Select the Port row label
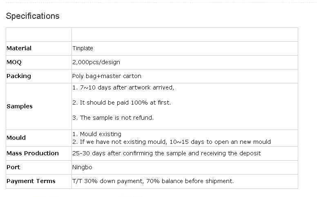The image size is (317, 197). point(13,167)
